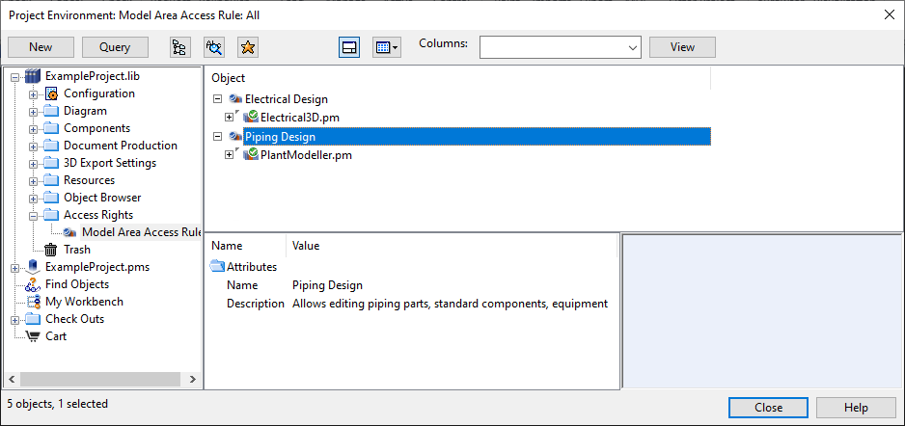Expand the PlantModeller.pm node
The width and height of the screenshot is (905, 426).
coord(230,154)
